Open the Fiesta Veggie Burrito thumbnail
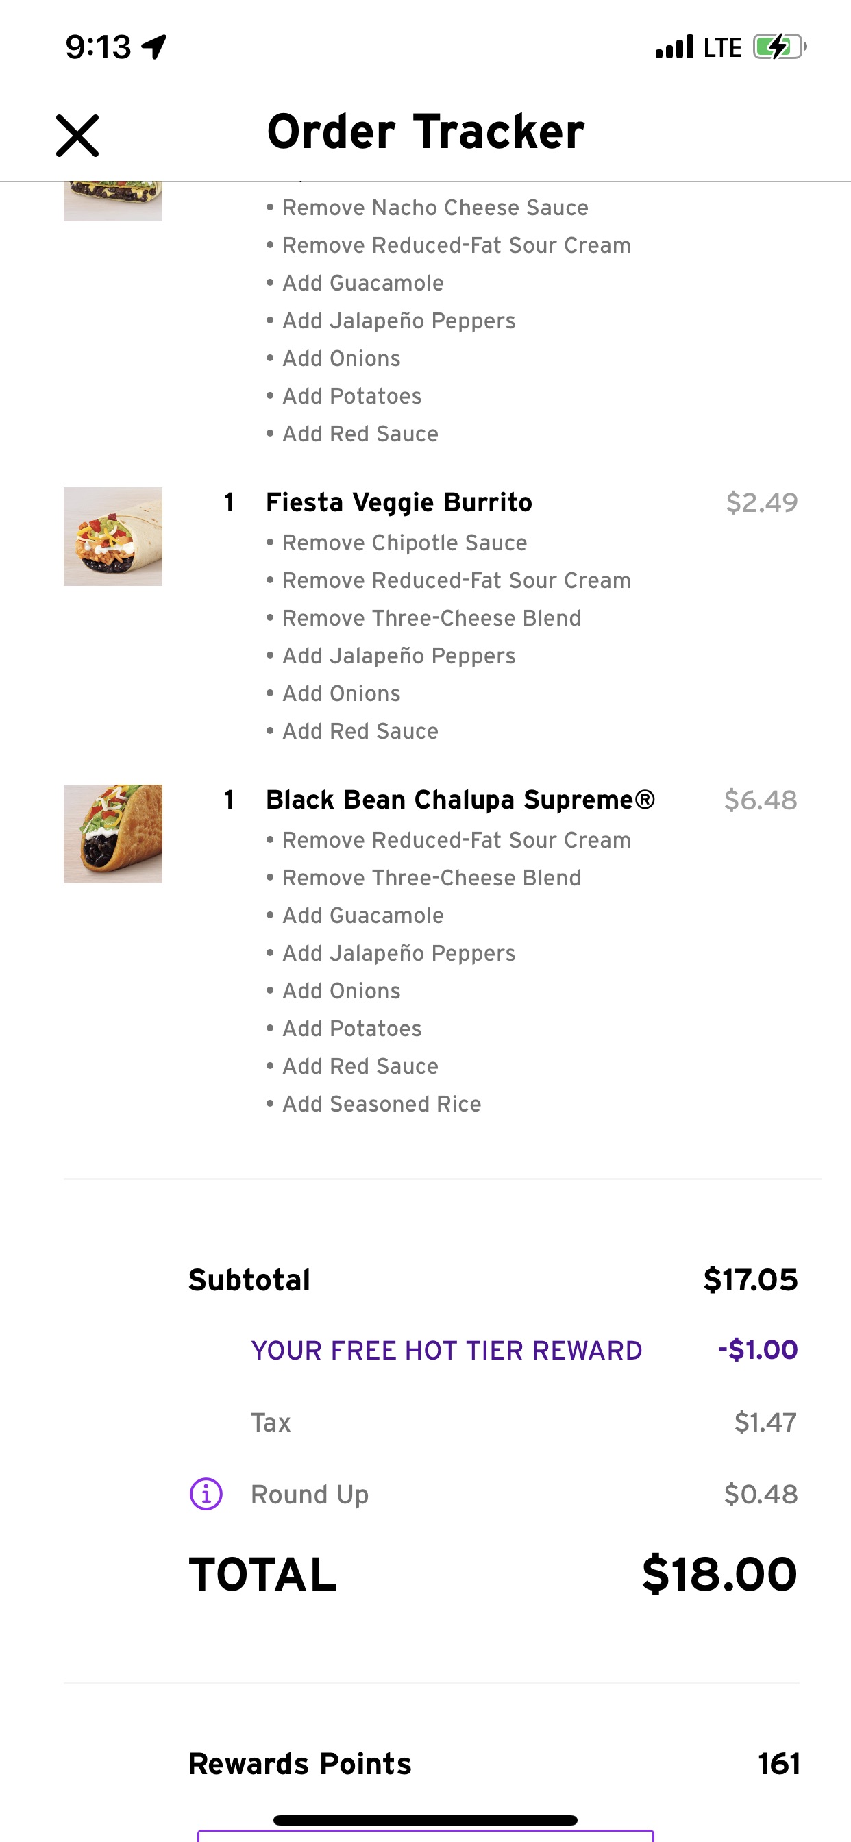 (113, 537)
